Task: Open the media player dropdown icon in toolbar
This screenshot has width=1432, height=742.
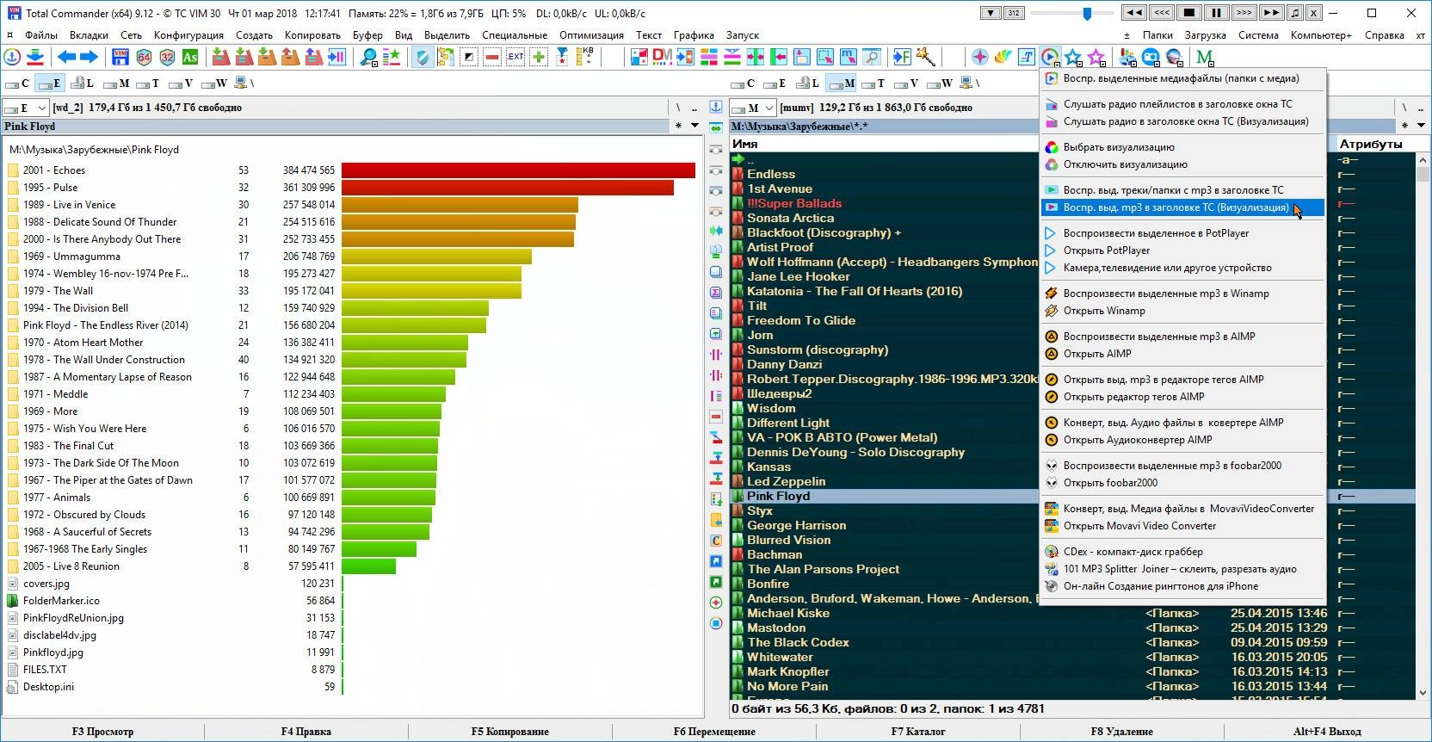Action: pos(1050,58)
